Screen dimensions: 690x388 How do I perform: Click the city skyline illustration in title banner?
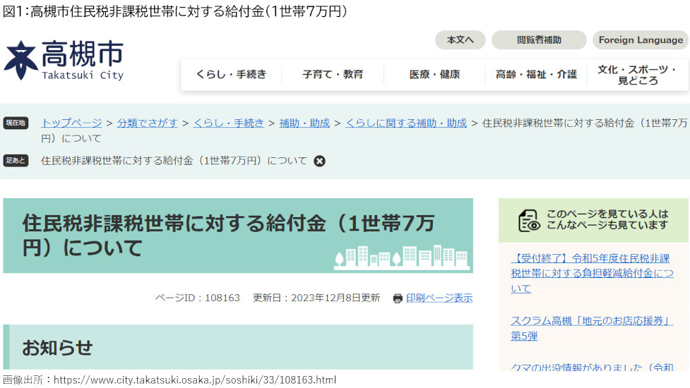point(402,257)
